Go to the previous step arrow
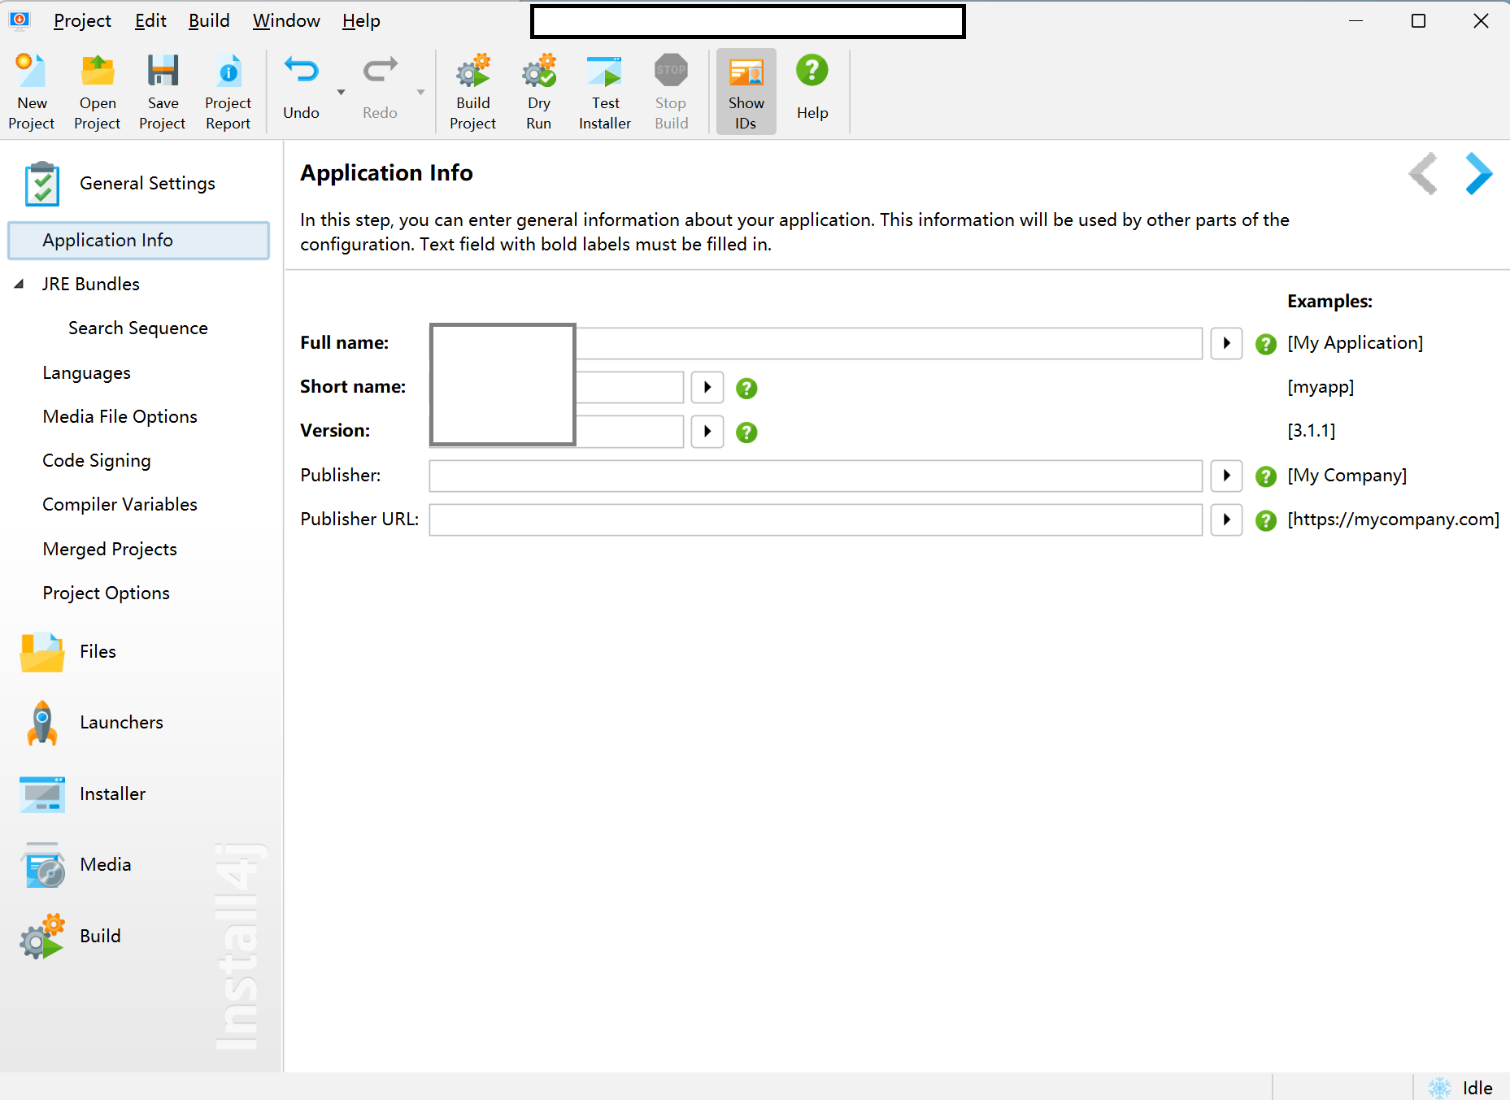 pos(1423,174)
